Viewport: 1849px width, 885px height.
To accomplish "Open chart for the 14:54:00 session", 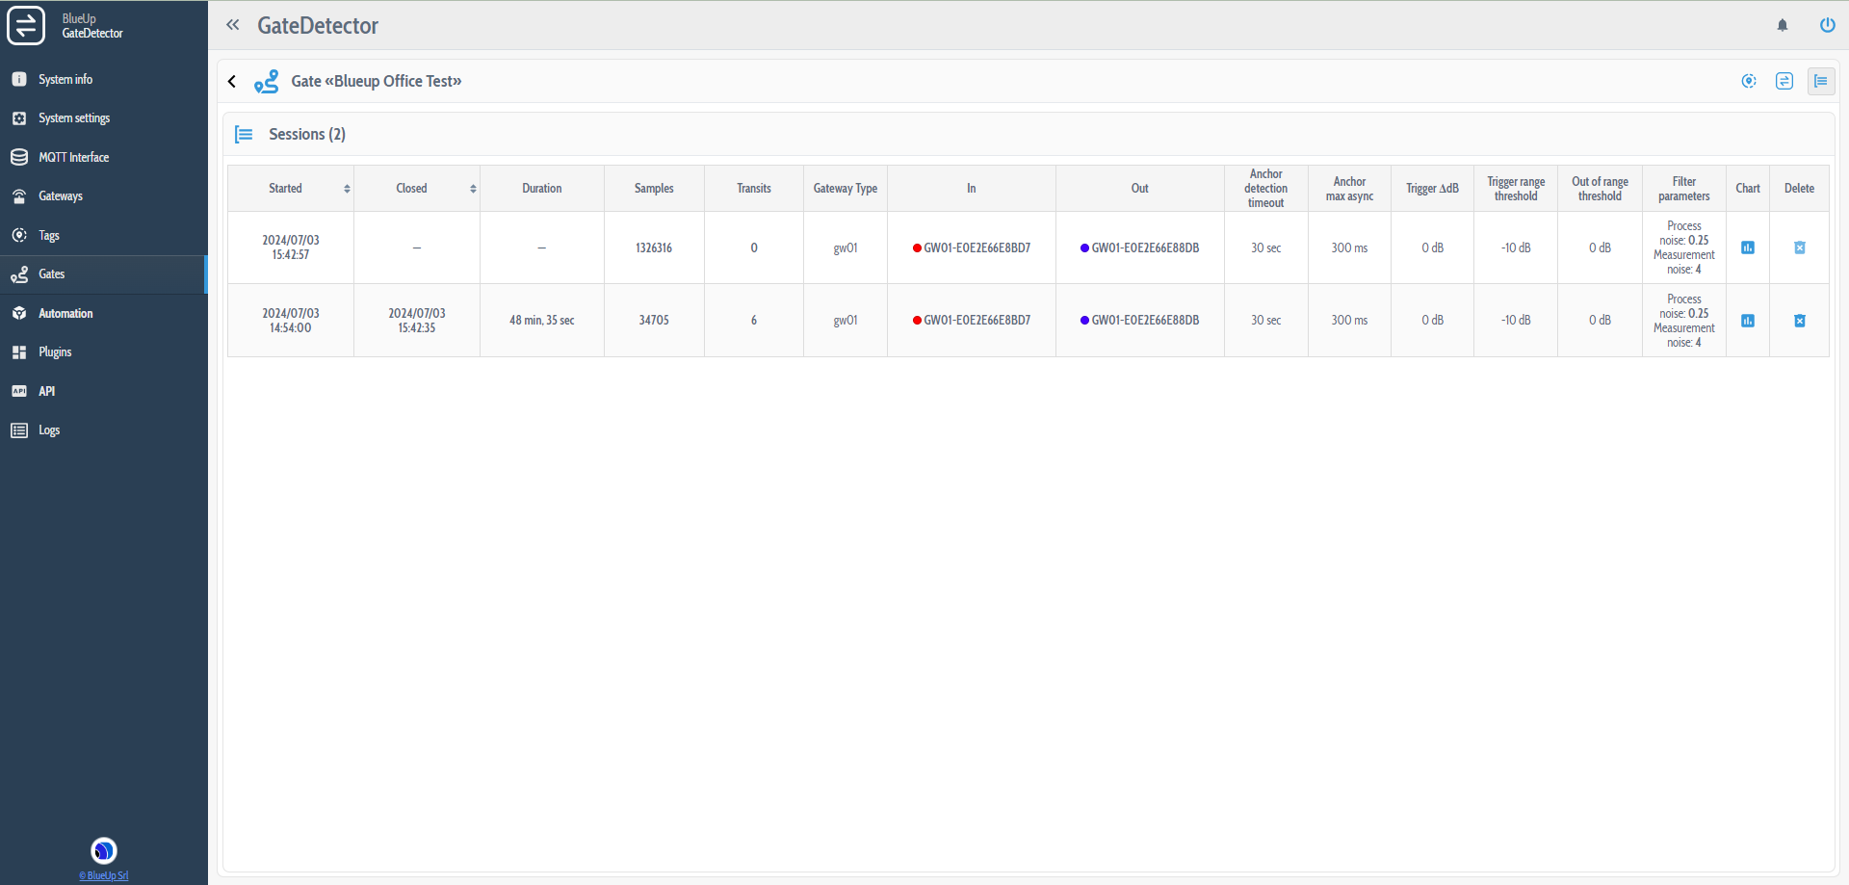I will [1747, 321].
